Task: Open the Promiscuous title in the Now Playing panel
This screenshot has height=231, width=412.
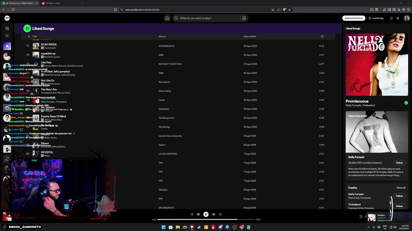Action: (x=357, y=101)
